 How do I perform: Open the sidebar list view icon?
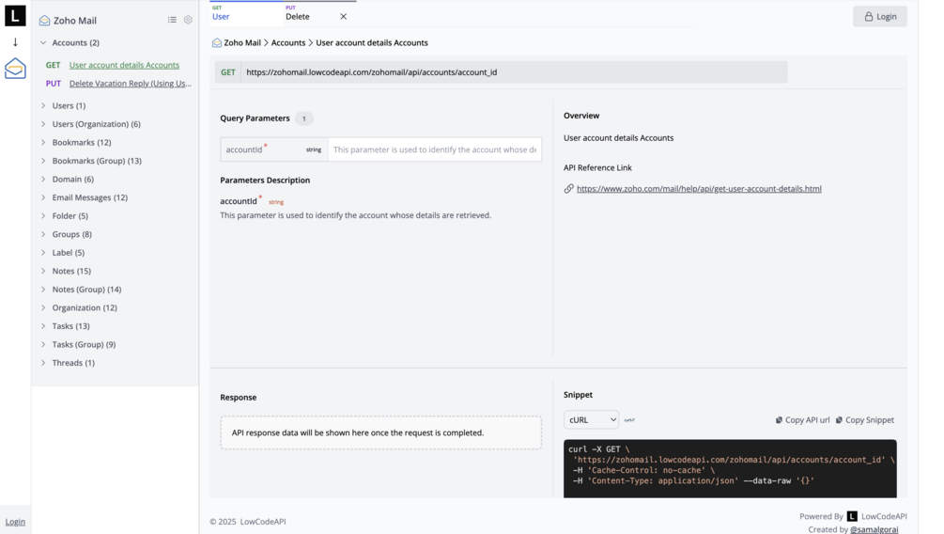[x=172, y=20]
